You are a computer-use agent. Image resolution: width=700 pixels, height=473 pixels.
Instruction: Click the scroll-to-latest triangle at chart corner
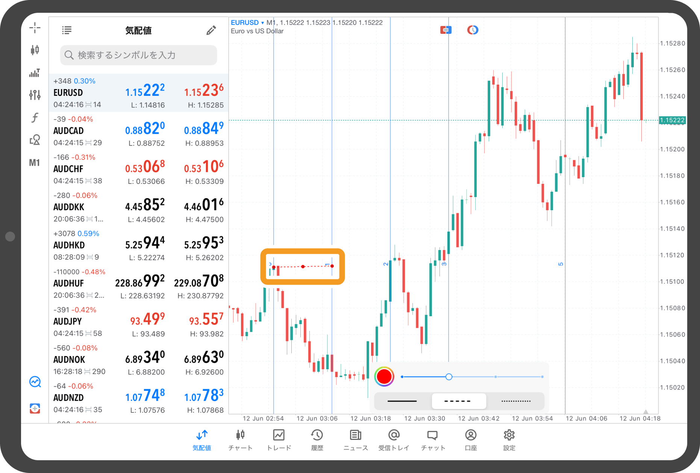(645, 412)
